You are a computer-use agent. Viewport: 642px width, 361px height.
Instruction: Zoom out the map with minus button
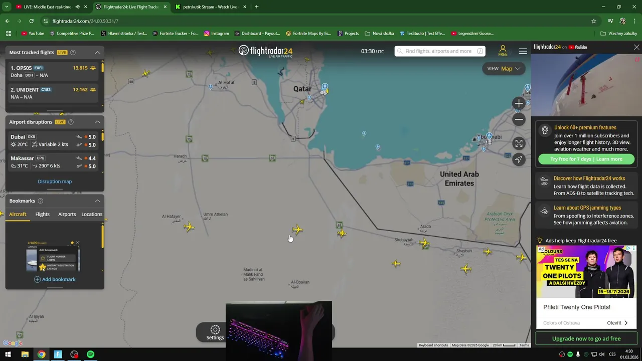[519, 119]
